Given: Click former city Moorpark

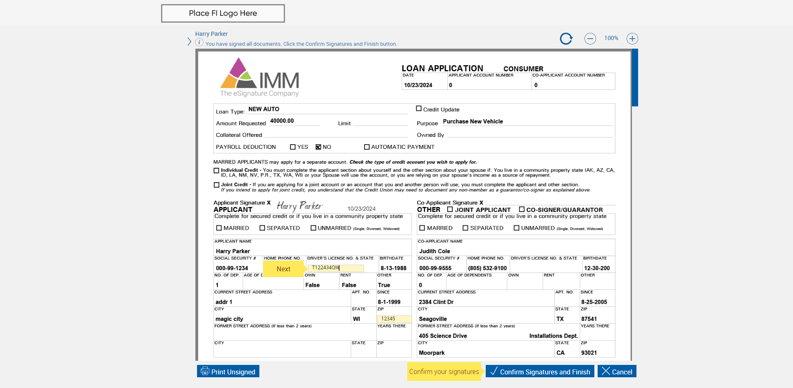Looking at the screenshot, I should (432, 353).
